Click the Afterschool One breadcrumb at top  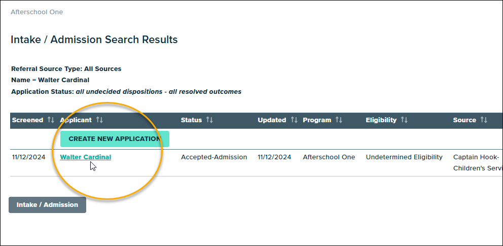(37, 12)
